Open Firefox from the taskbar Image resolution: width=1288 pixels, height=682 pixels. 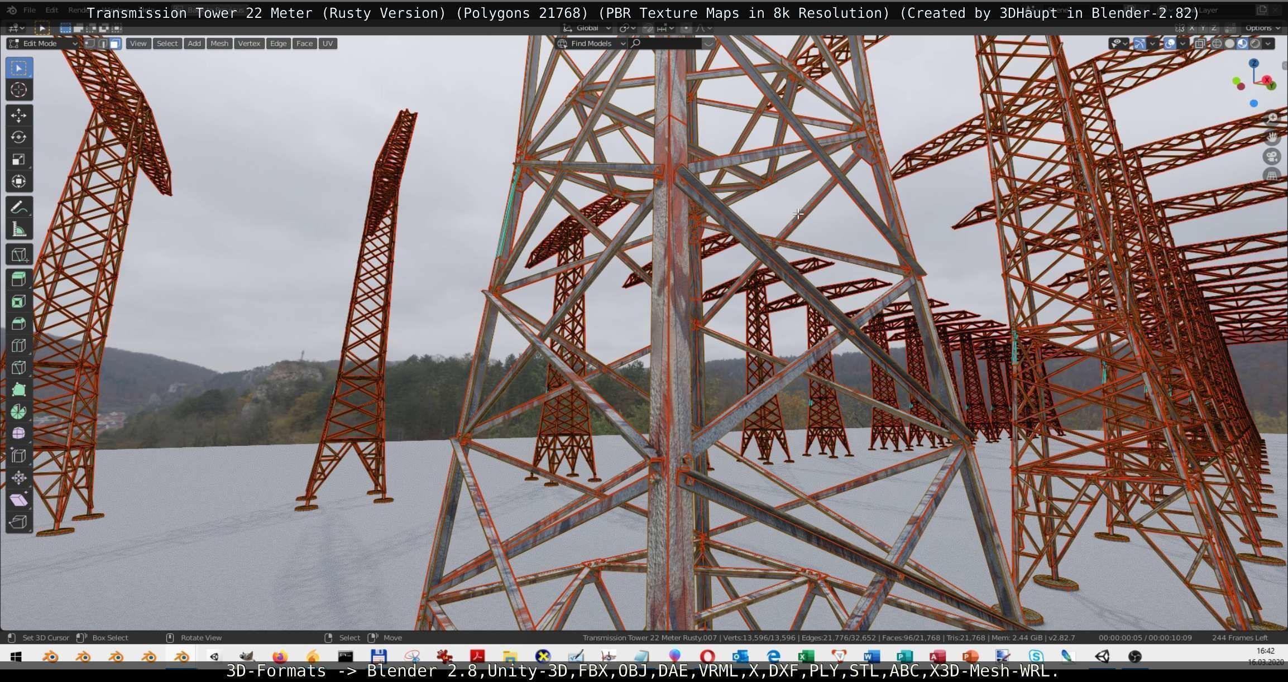(280, 657)
